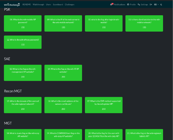Click the logout arrow icon
173x140 pixels.
151,4
